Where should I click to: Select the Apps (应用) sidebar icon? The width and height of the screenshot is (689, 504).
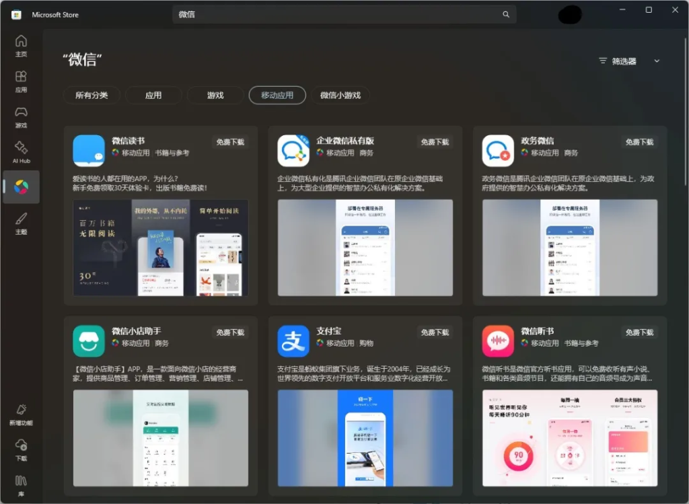[x=21, y=81]
